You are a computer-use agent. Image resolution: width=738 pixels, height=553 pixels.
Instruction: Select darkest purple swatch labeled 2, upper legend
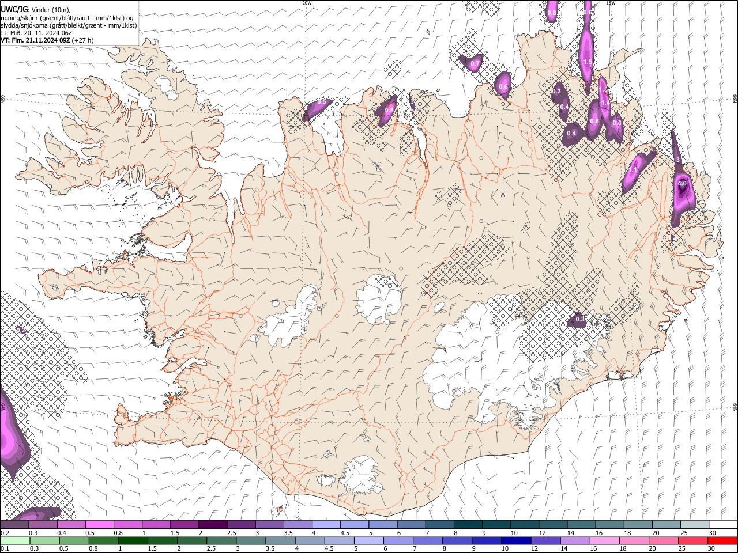[x=212, y=525]
